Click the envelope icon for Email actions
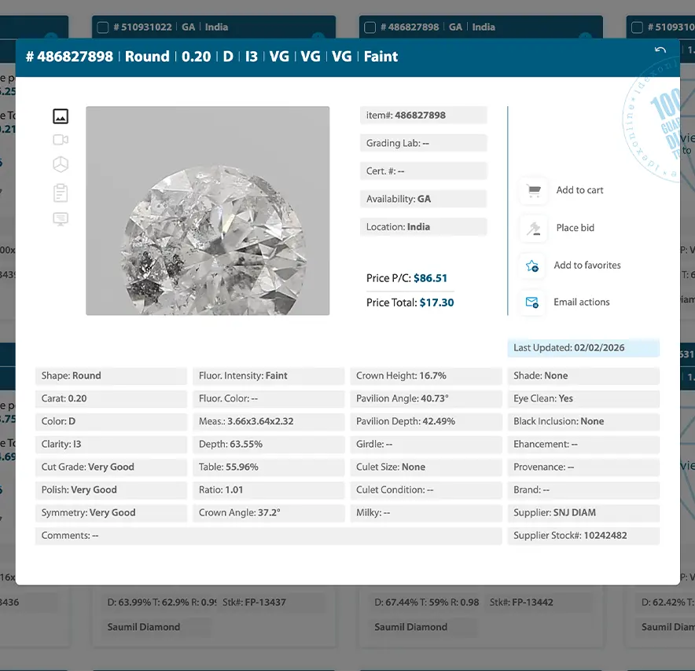695x671 pixels. (535, 302)
